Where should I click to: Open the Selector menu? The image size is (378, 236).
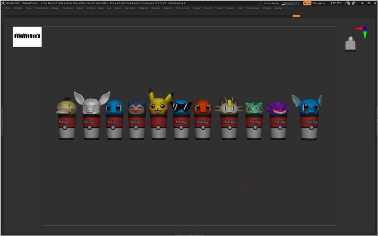click(168, 8)
